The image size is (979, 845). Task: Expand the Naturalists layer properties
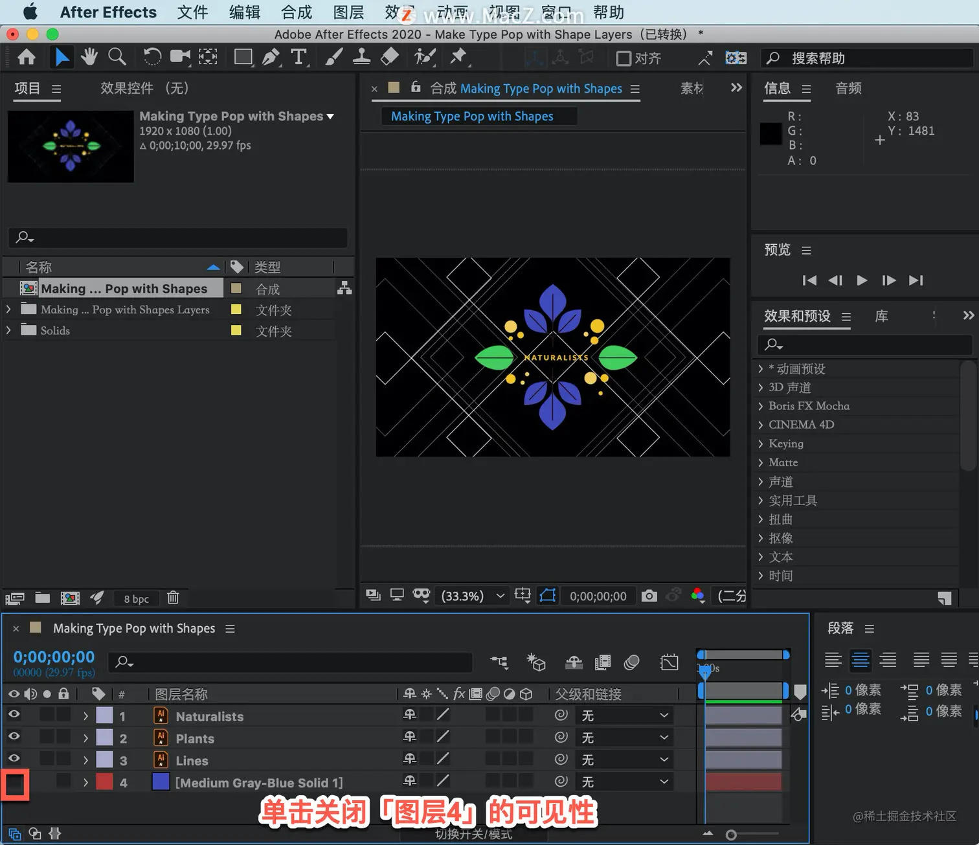click(x=85, y=715)
